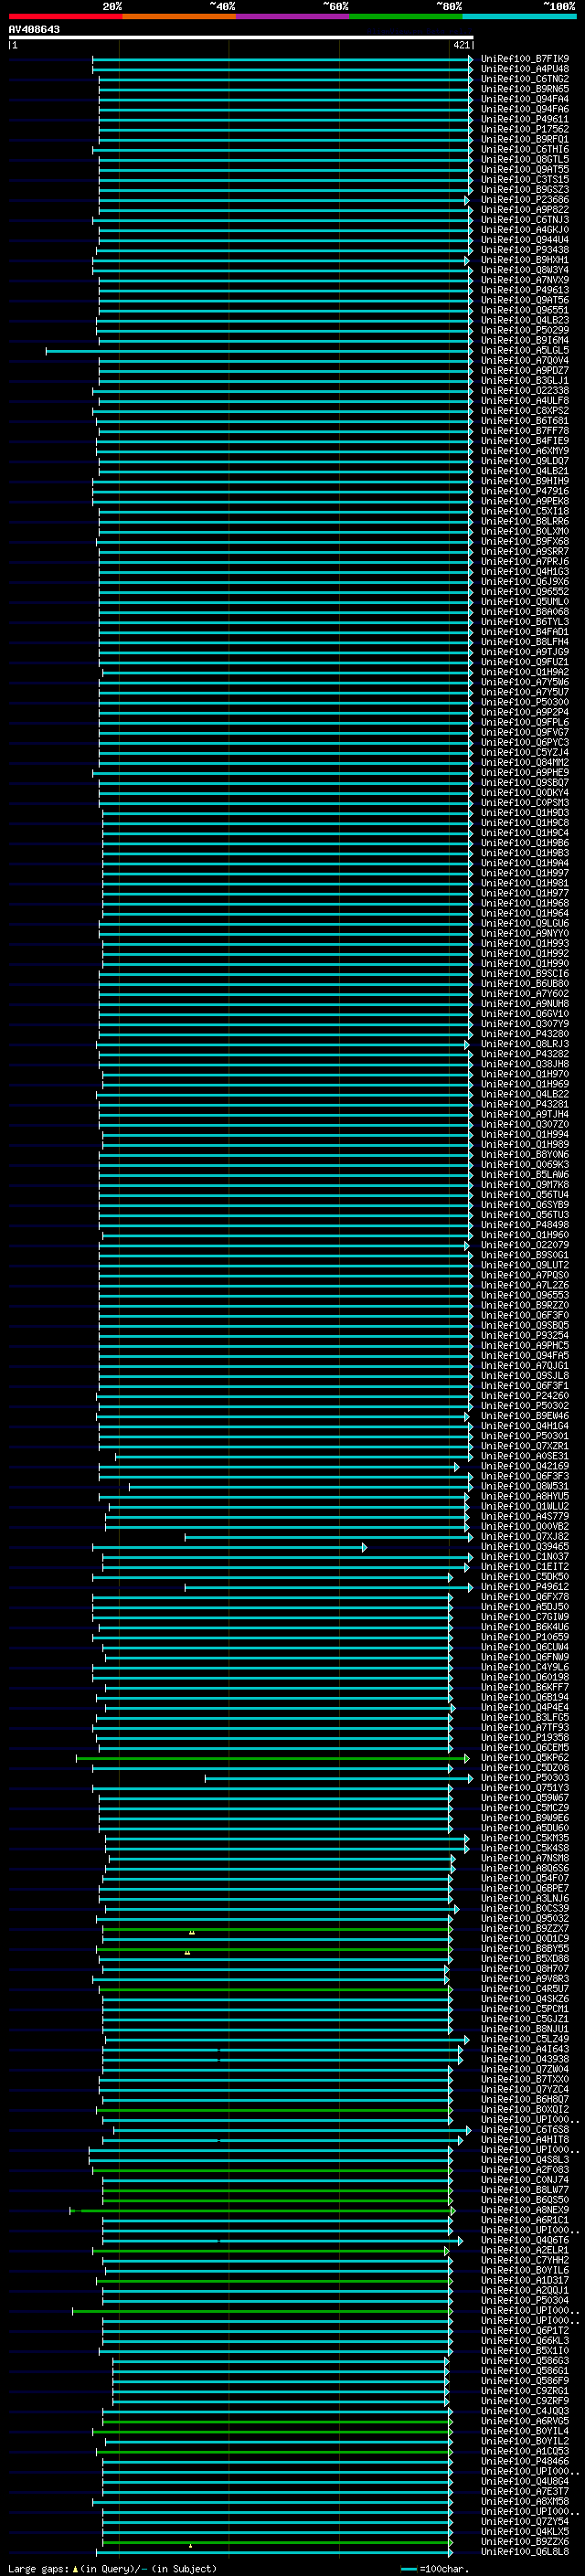Screen dimensions: 585x2576
Task: Select the UniRef100_Q5KP62 label
Action: (525, 1758)
